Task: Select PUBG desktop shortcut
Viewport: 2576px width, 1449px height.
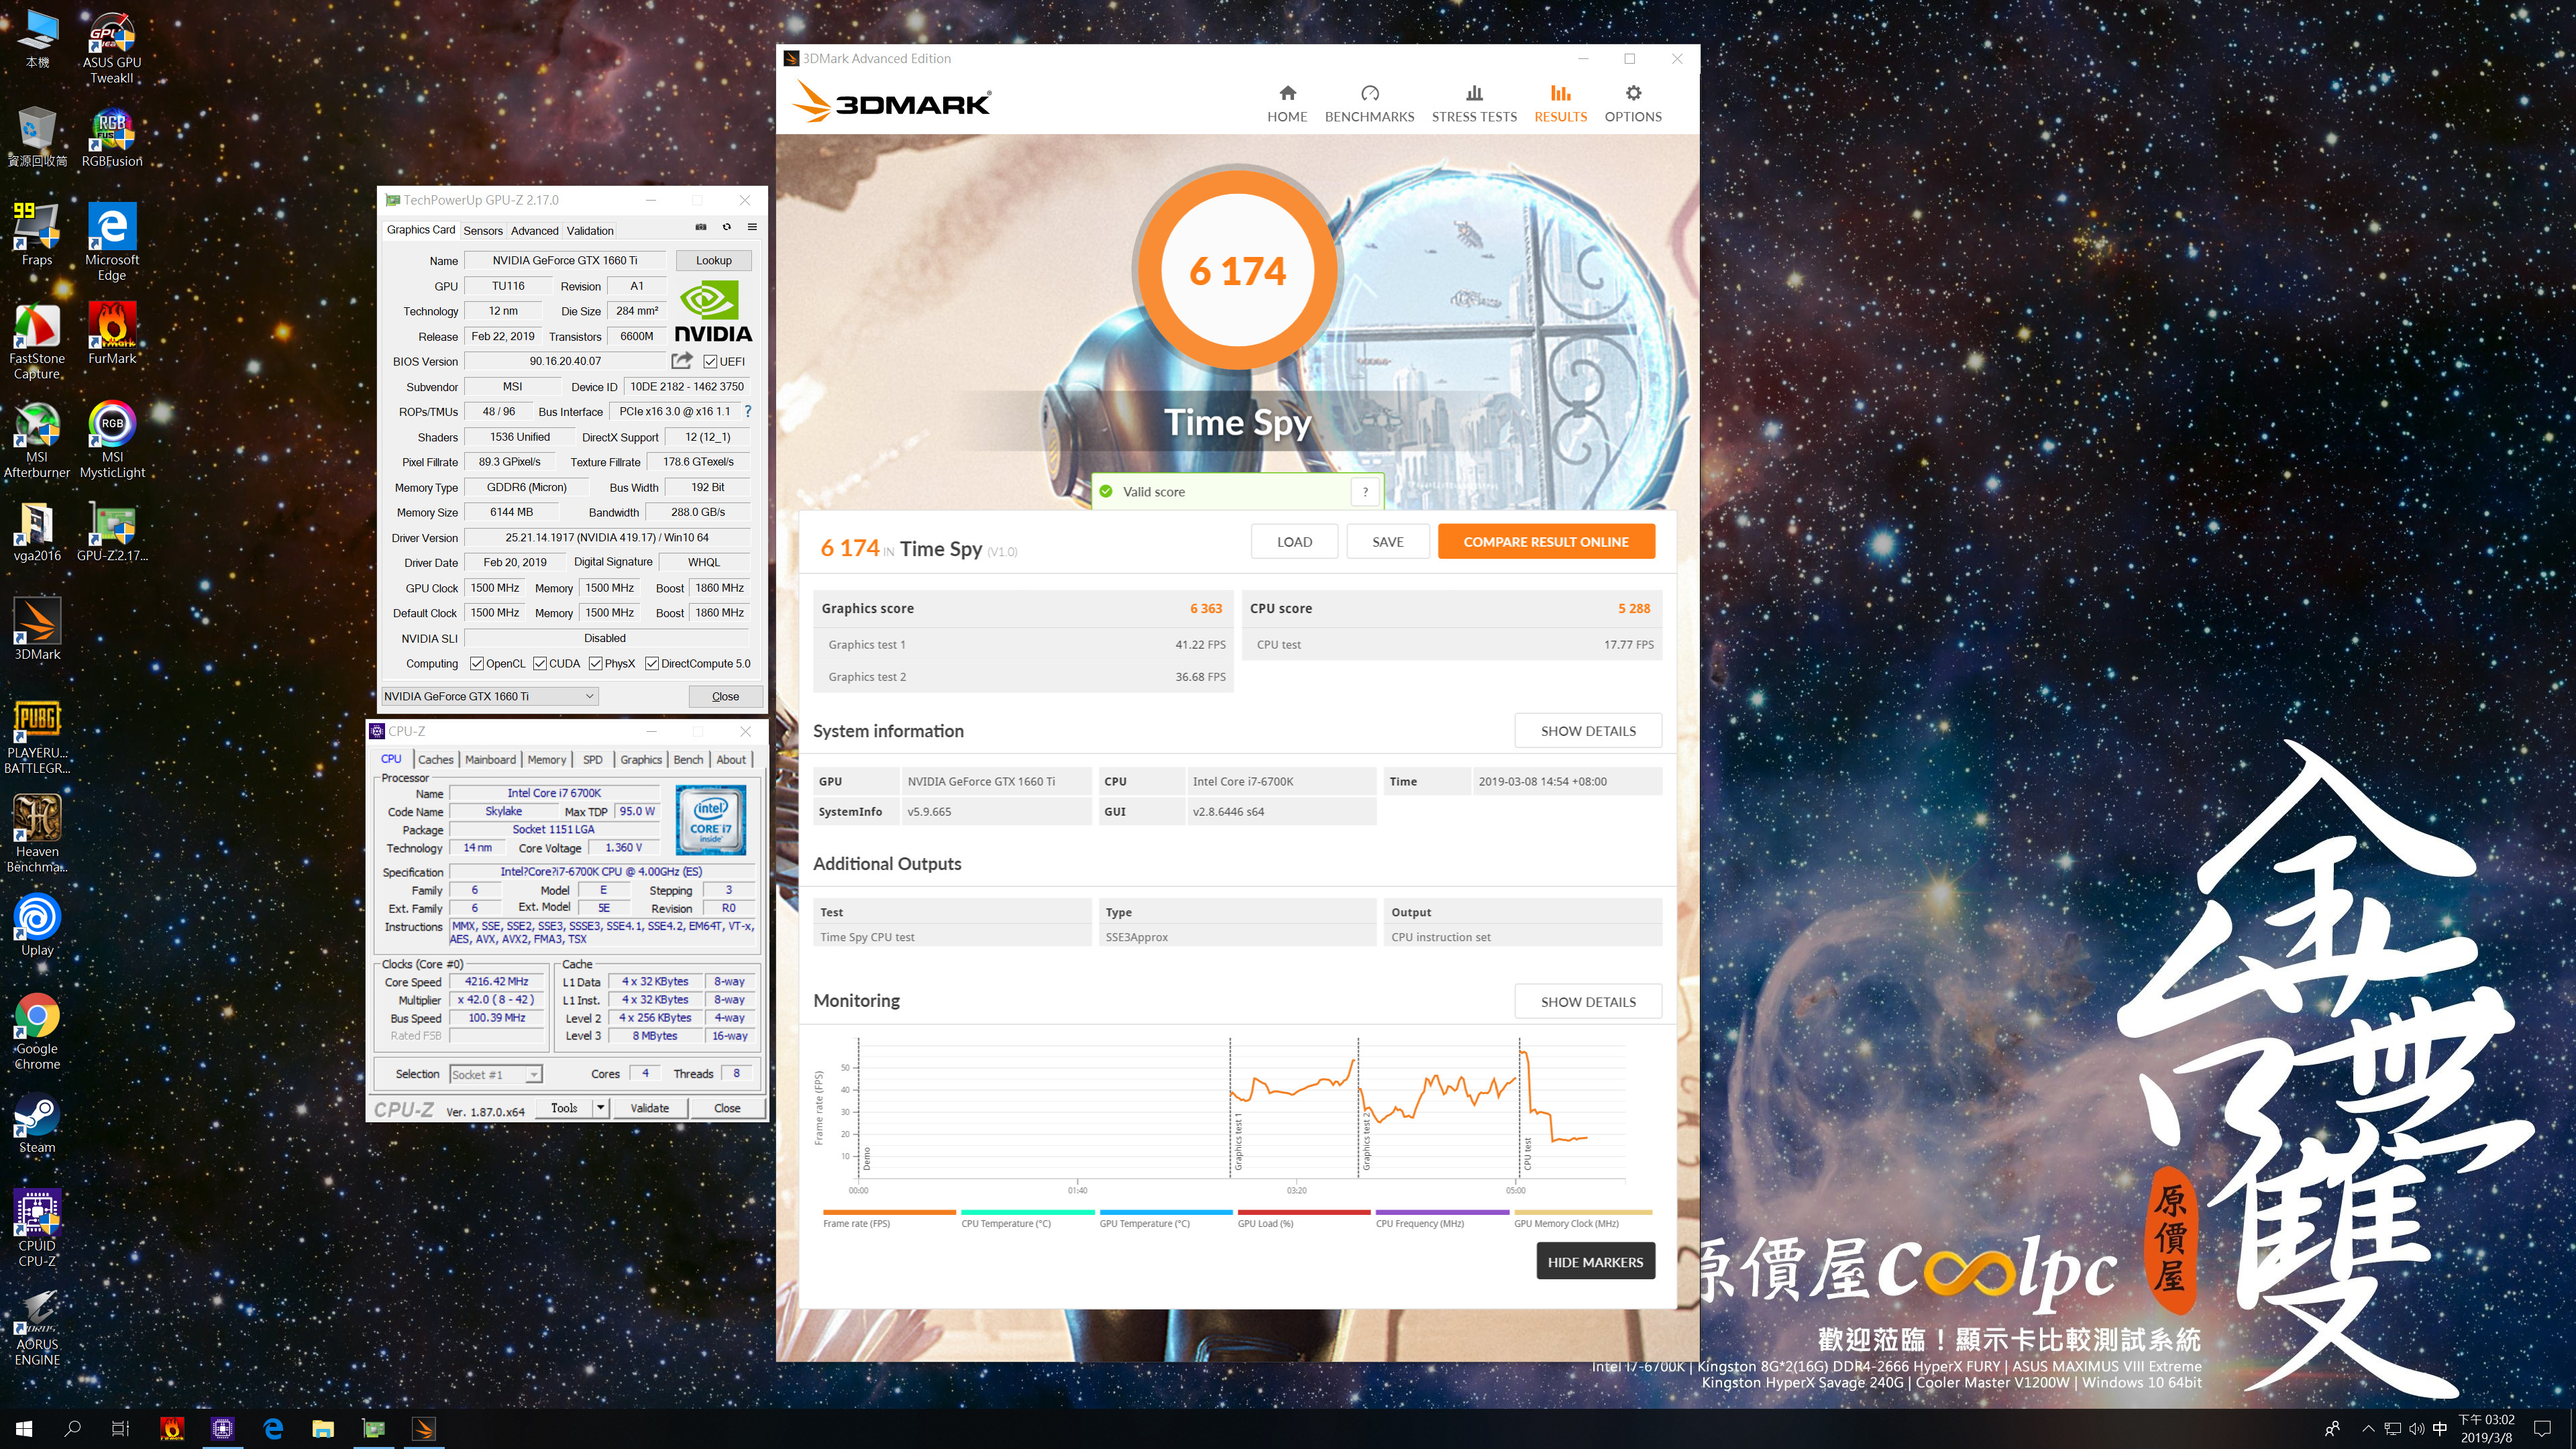Action: [37, 737]
